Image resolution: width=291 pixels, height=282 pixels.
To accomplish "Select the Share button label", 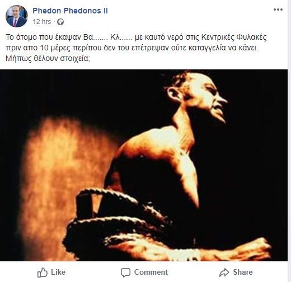I will point(243,272).
